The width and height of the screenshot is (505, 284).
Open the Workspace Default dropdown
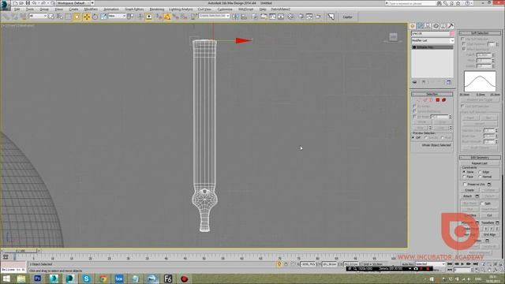tap(75, 3)
